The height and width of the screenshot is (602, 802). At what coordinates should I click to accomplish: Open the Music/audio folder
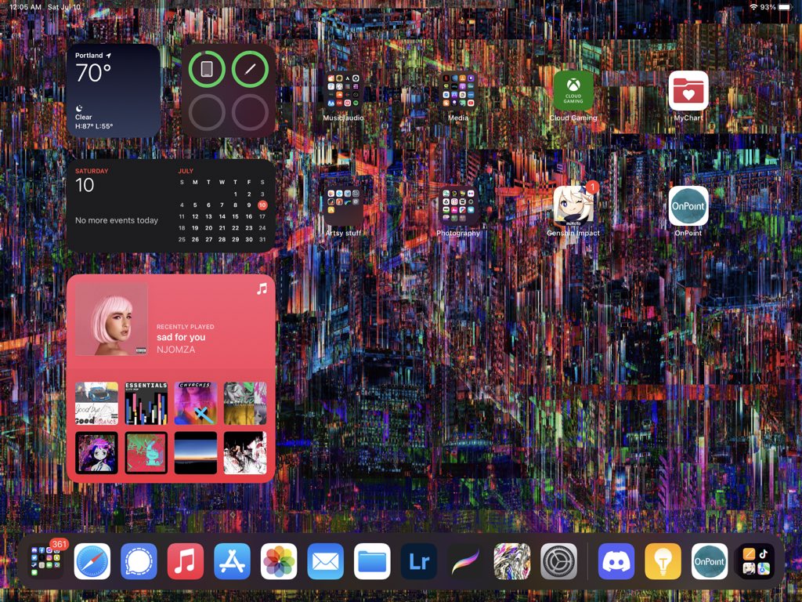click(x=343, y=91)
